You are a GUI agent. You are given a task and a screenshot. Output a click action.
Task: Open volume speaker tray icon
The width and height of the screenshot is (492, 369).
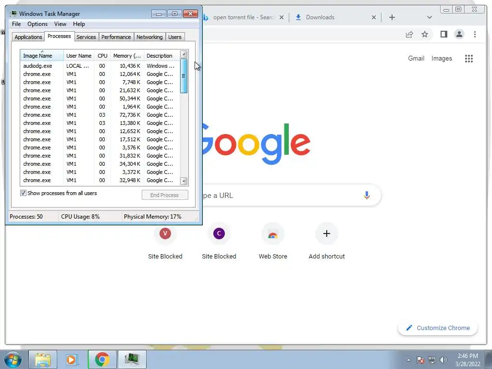click(x=443, y=360)
